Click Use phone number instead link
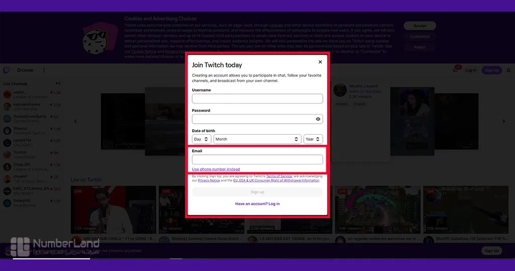The height and width of the screenshot is (271, 515). point(216,169)
